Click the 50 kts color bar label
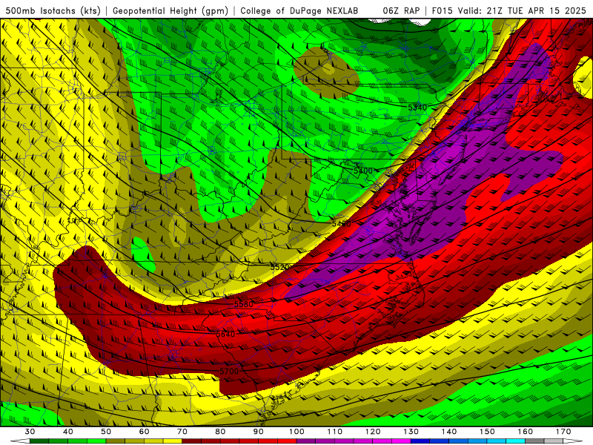The height and width of the screenshot is (445, 593). (x=106, y=432)
